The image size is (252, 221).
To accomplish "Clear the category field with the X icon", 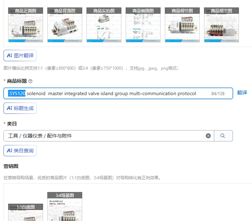I will [208, 136].
